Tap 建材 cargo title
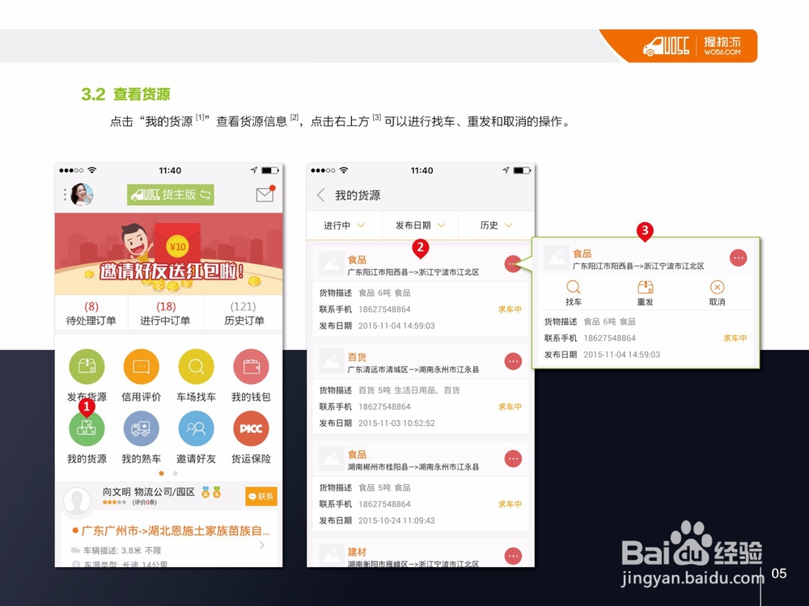This screenshot has width=809, height=606. pyautogui.click(x=357, y=552)
